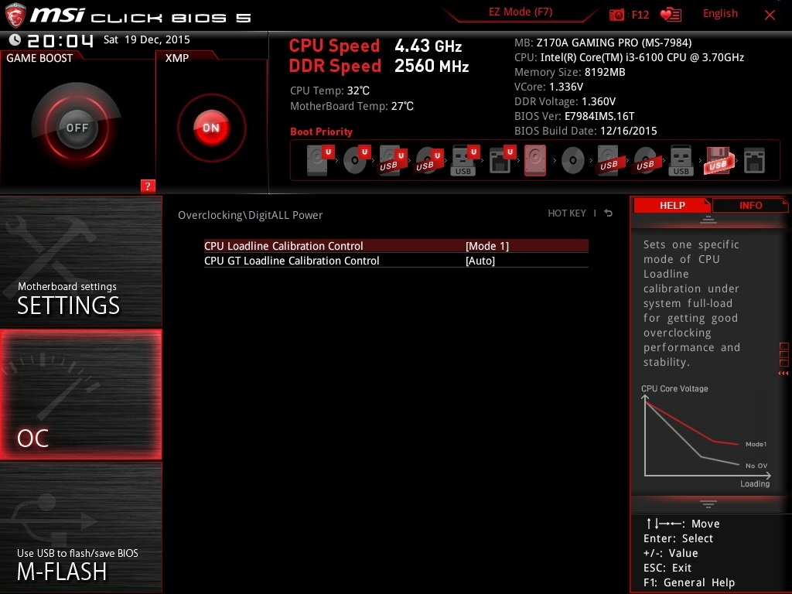Select the legacy CD/DVD boot icon without badge
This screenshot has height=594, width=792.
573,161
